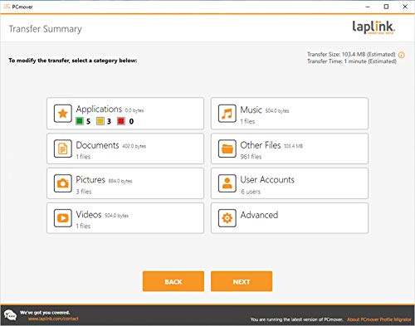Click the yellow application status square

(100, 121)
